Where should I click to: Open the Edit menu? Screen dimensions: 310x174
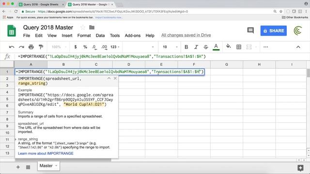click(x=39, y=35)
